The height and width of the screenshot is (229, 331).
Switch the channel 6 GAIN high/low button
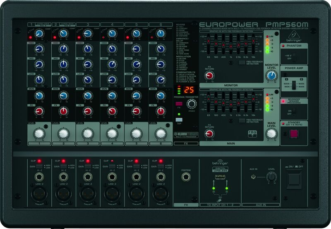coord(161,167)
